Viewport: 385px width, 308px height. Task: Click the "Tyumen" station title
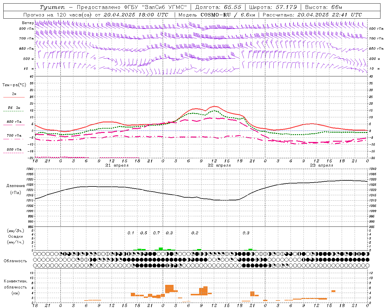pyautogui.click(x=52, y=7)
